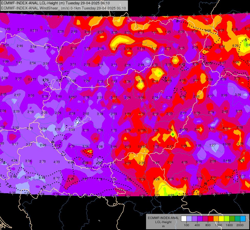The height and width of the screenshot is (230, 250).
Task: Click the wind shear value "7.09"
Action: click(114, 179)
